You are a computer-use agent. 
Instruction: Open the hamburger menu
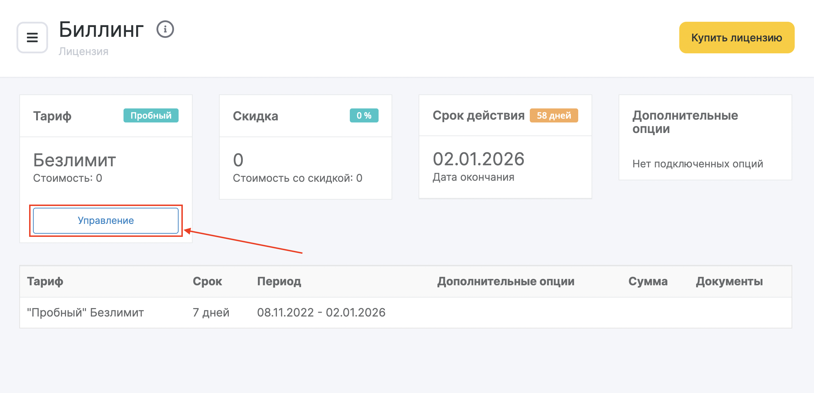point(32,38)
